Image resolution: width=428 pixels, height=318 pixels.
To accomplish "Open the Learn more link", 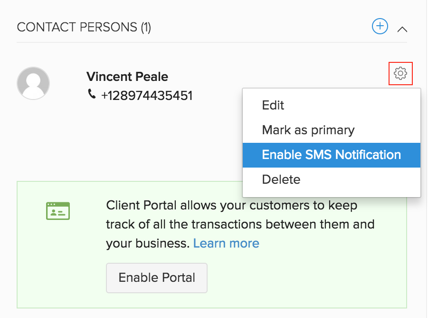I will [226, 243].
